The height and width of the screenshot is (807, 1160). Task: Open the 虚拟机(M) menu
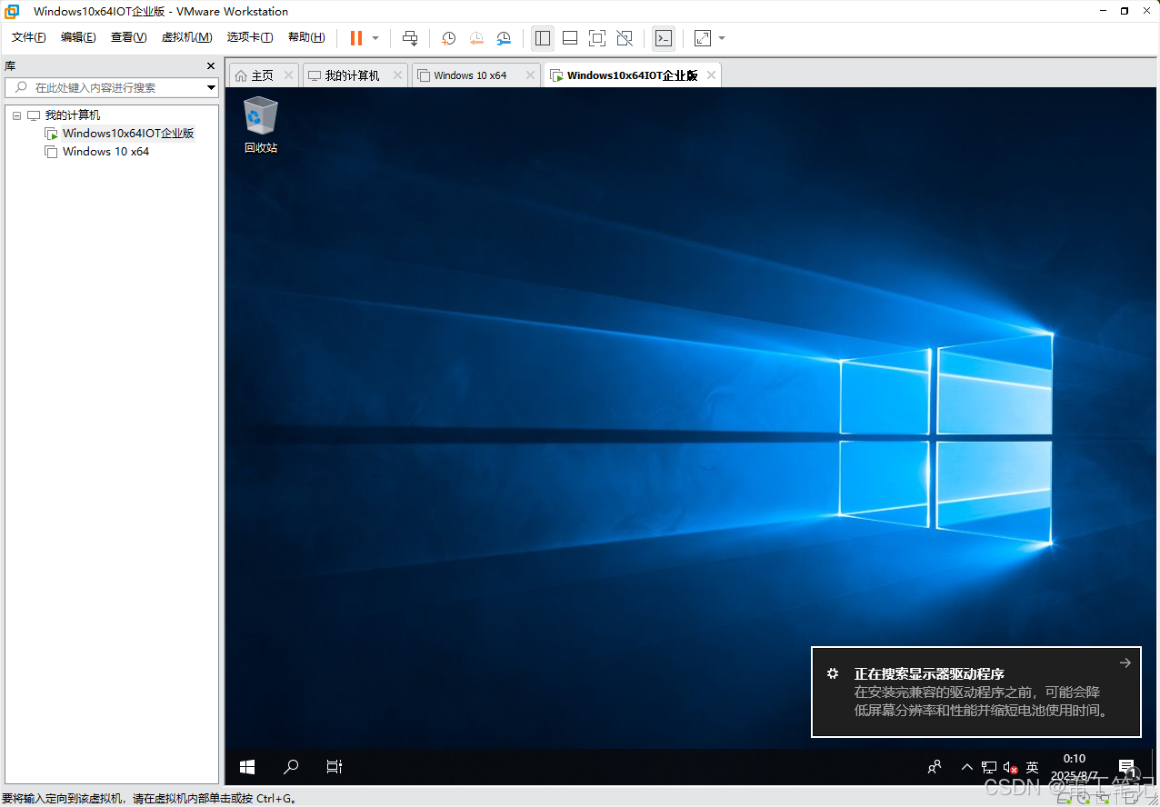pyautogui.click(x=186, y=37)
